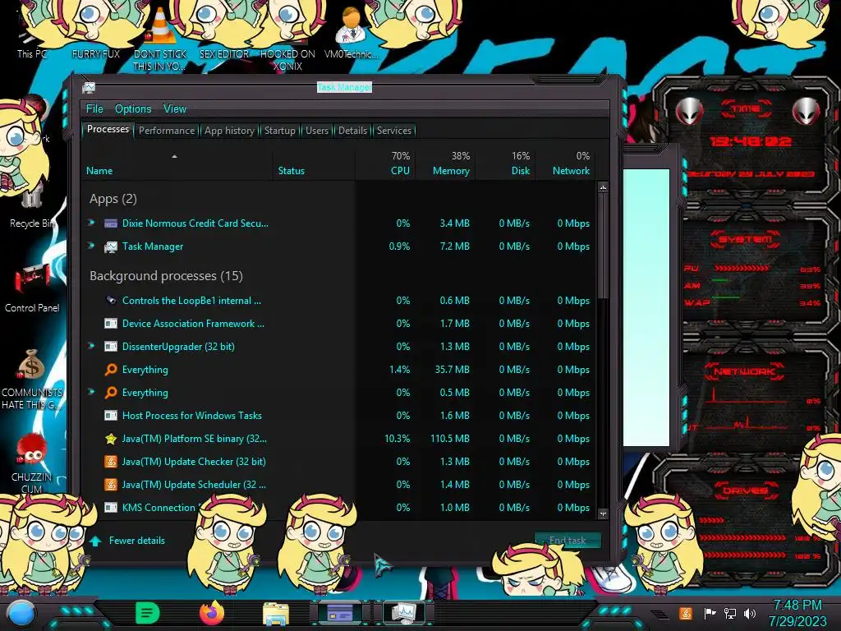Switch to the Users tab

(317, 131)
